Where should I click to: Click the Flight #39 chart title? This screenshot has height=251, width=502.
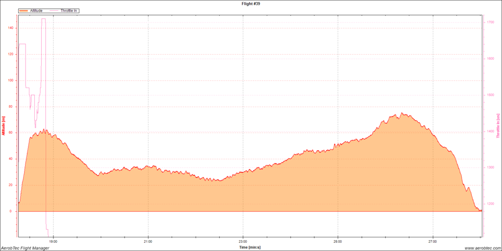click(x=251, y=3)
